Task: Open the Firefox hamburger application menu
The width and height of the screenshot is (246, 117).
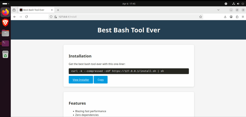Action: 243,17
